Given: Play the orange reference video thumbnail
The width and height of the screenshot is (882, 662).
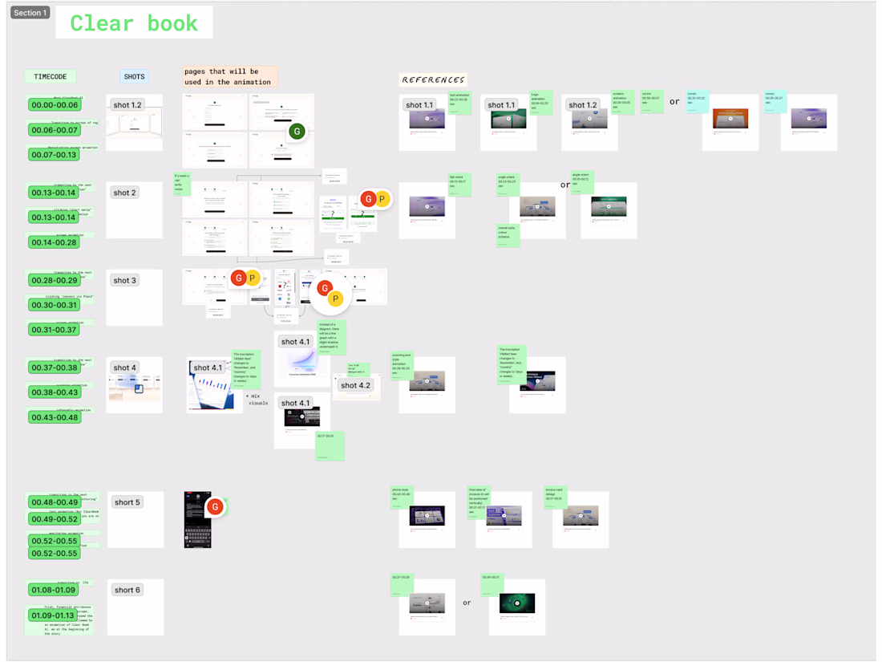Looking at the screenshot, I should (x=730, y=118).
